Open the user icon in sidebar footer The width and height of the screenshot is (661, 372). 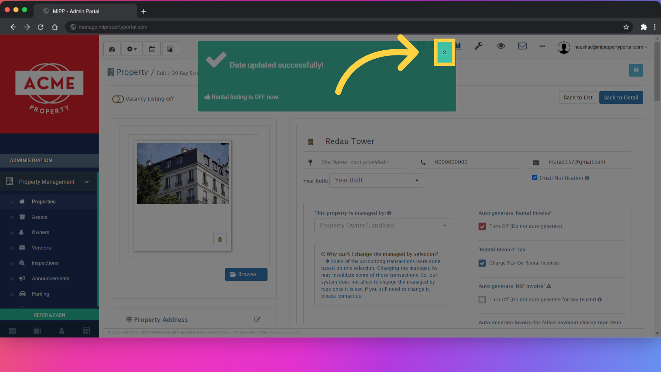coord(62,331)
